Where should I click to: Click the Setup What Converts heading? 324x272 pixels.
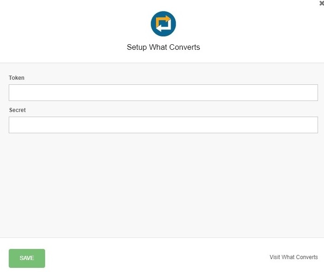tap(163, 47)
